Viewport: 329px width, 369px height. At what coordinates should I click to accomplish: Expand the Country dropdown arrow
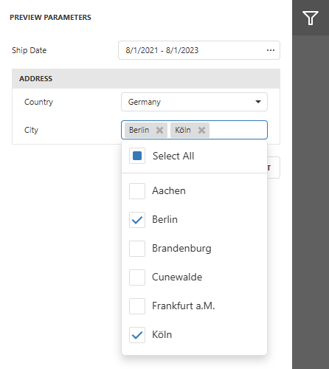(258, 102)
